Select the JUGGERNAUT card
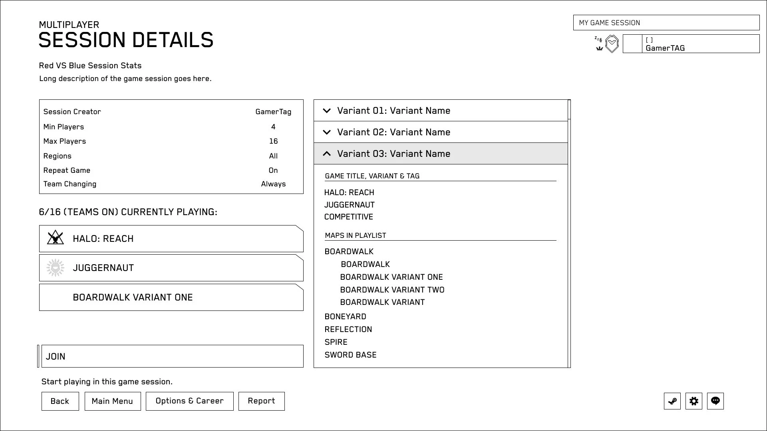Viewport: 767px width, 431px height. click(x=171, y=268)
